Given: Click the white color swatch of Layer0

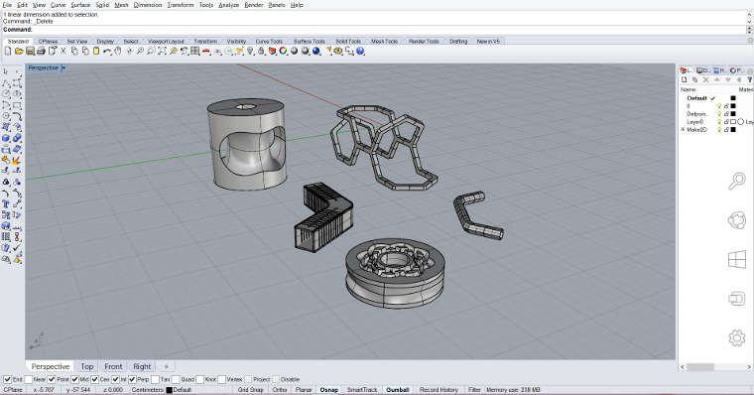Looking at the screenshot, I should [x=733, y=122].
